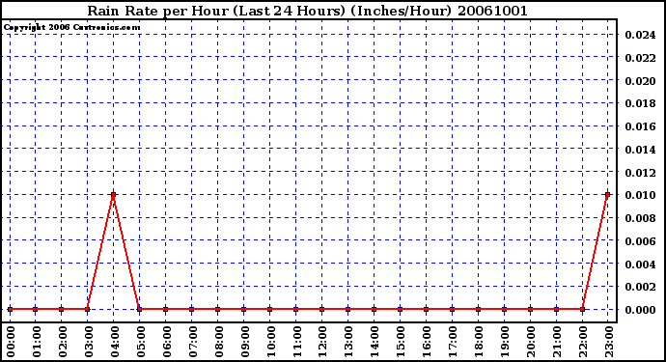This screenshot has width=666, height=362.
Task: Click the chart title mentioning Rain Rate per Hour
Action: 308,11
